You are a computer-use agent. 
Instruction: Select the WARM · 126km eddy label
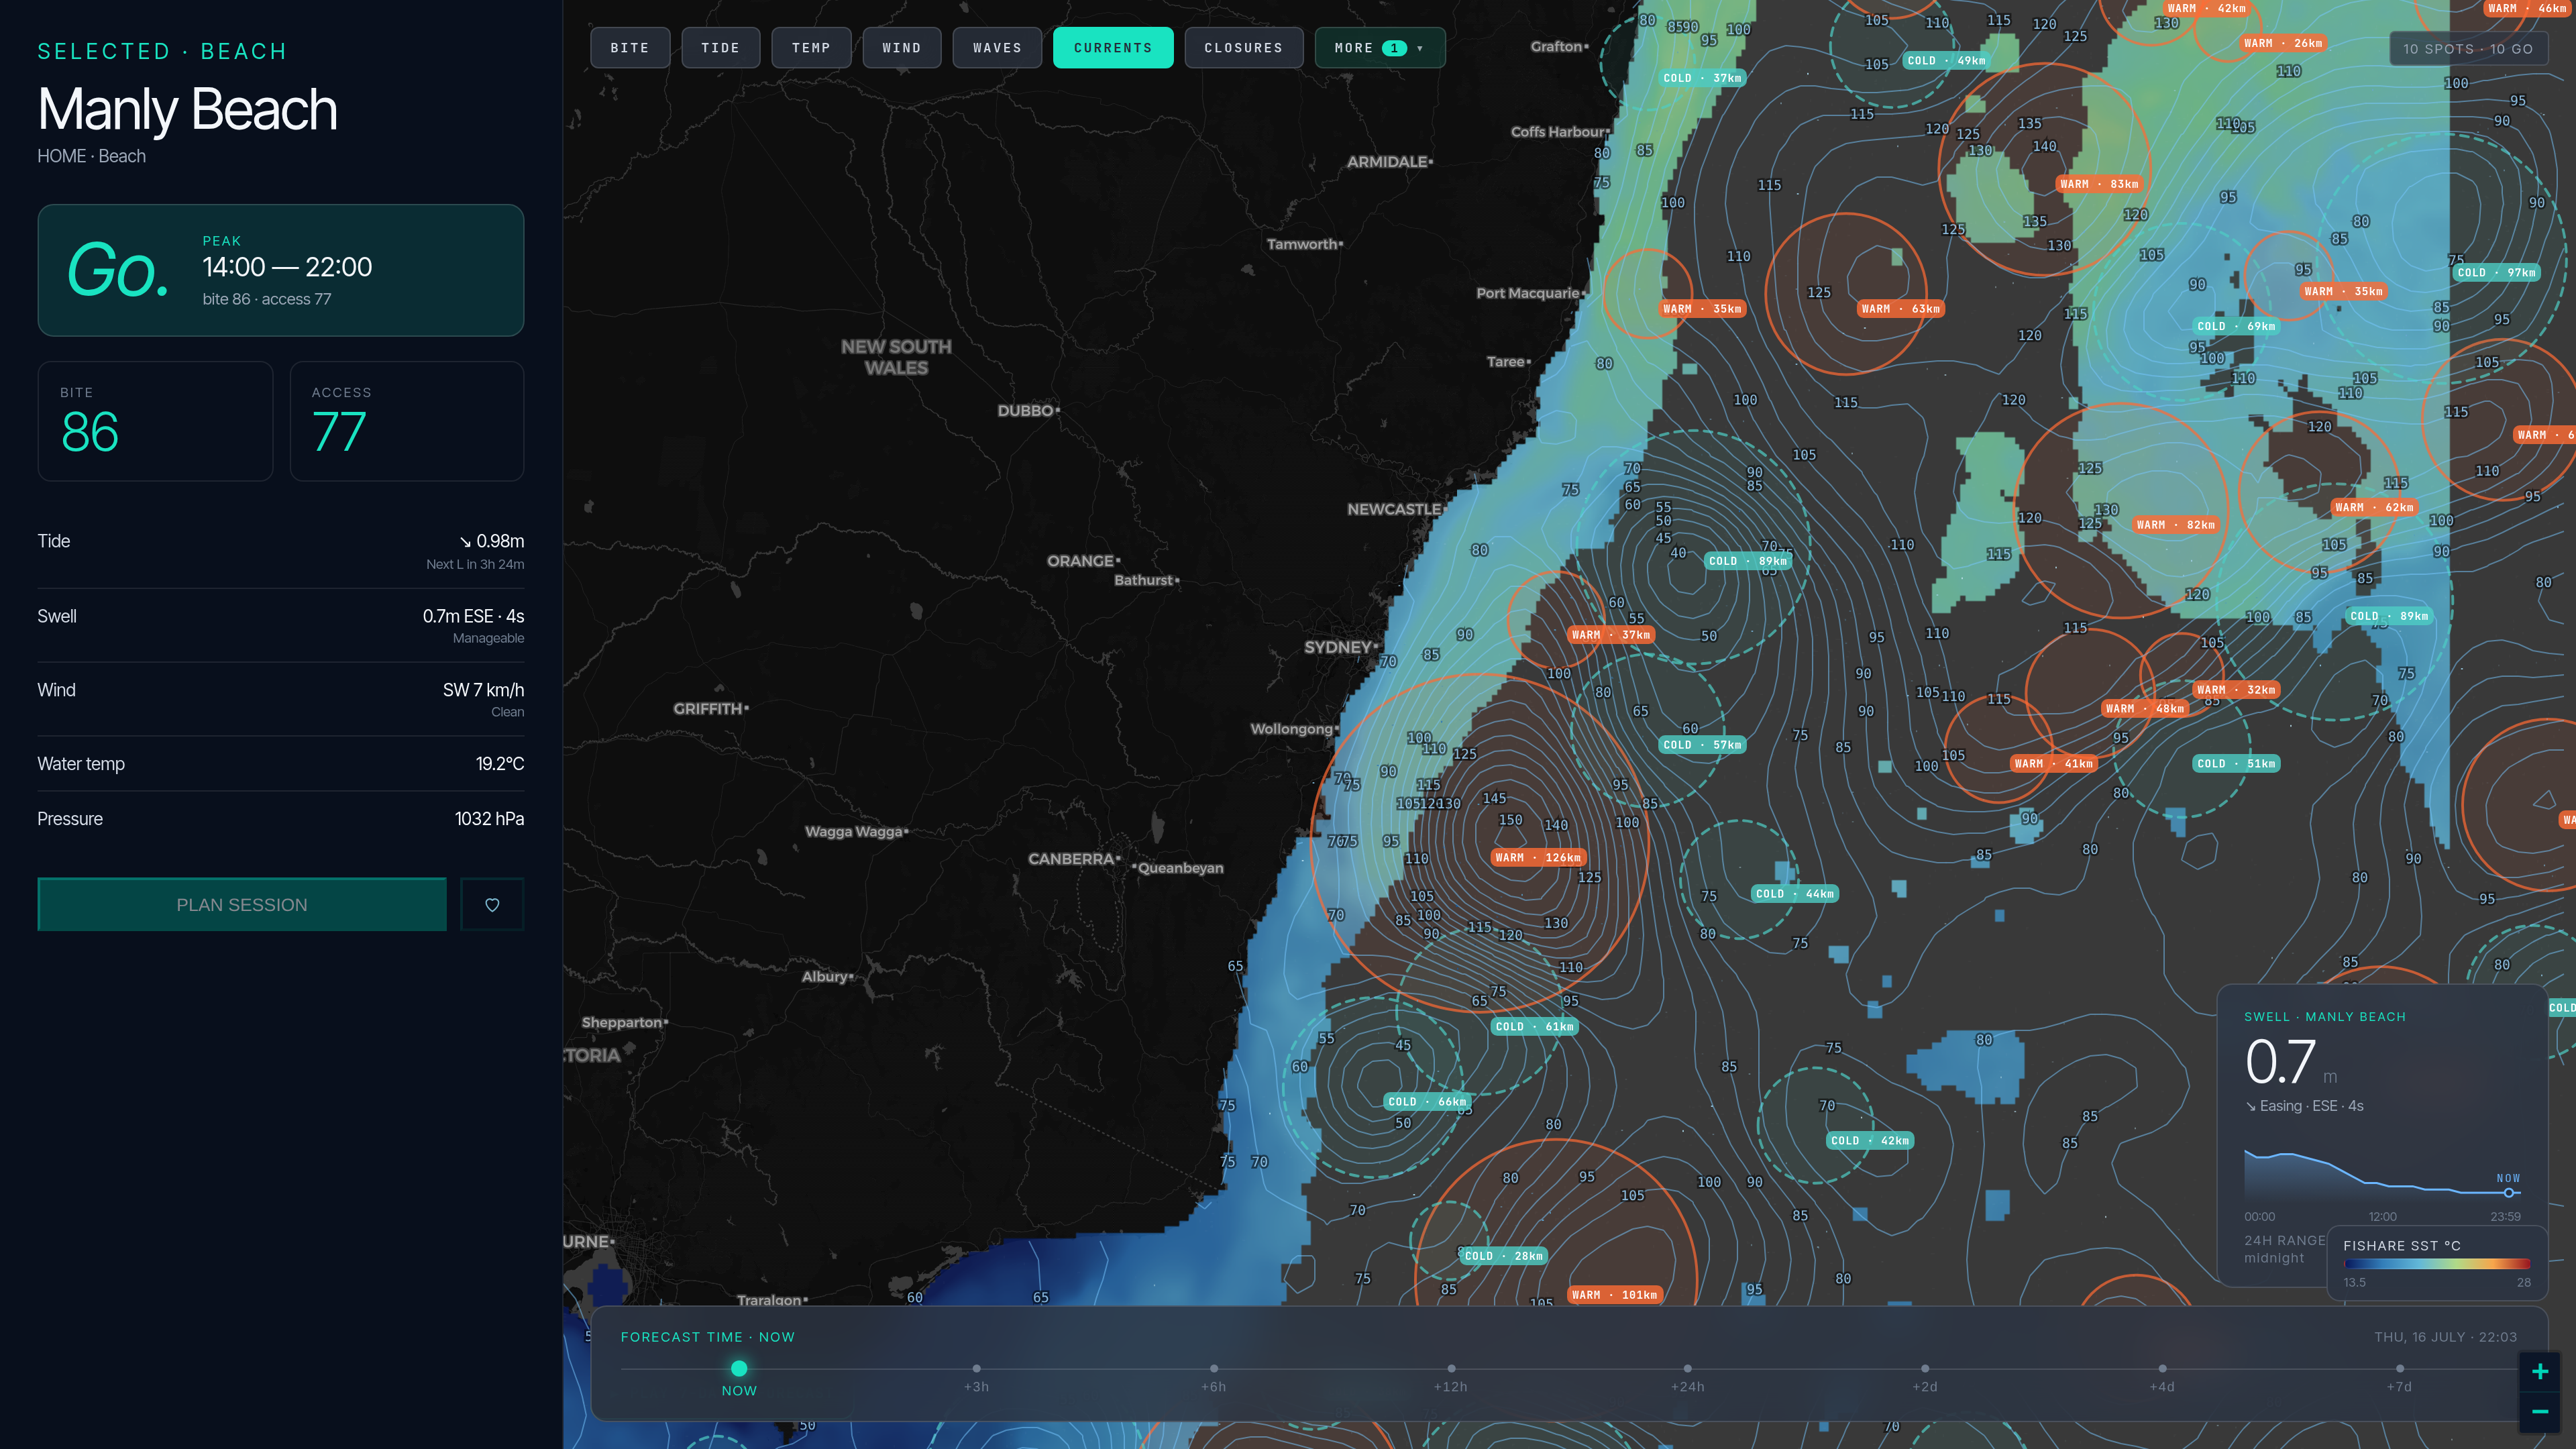(x=1538, y=858)
